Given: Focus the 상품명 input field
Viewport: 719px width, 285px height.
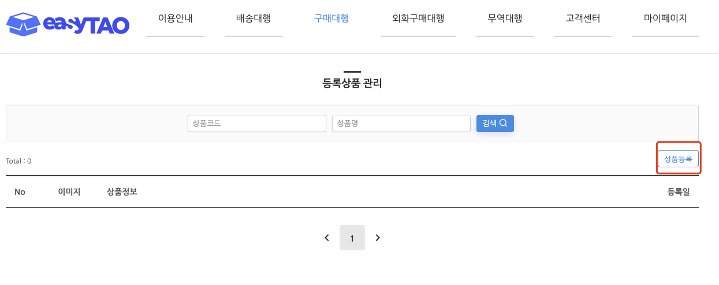Looking at the screenshot, I should pyautogui.click(x=401, y=123).
